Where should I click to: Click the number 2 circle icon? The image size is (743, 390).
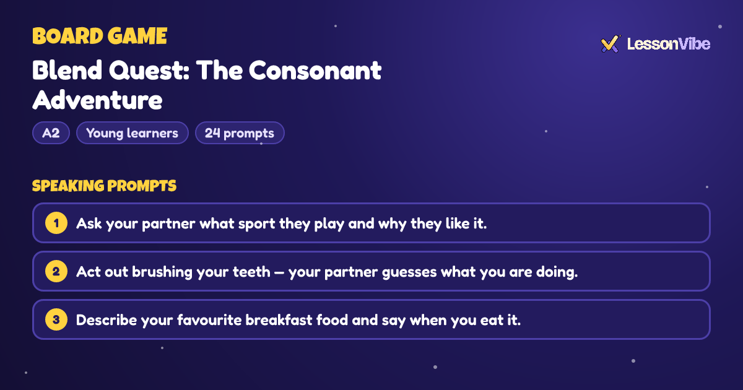click(56, 271)
